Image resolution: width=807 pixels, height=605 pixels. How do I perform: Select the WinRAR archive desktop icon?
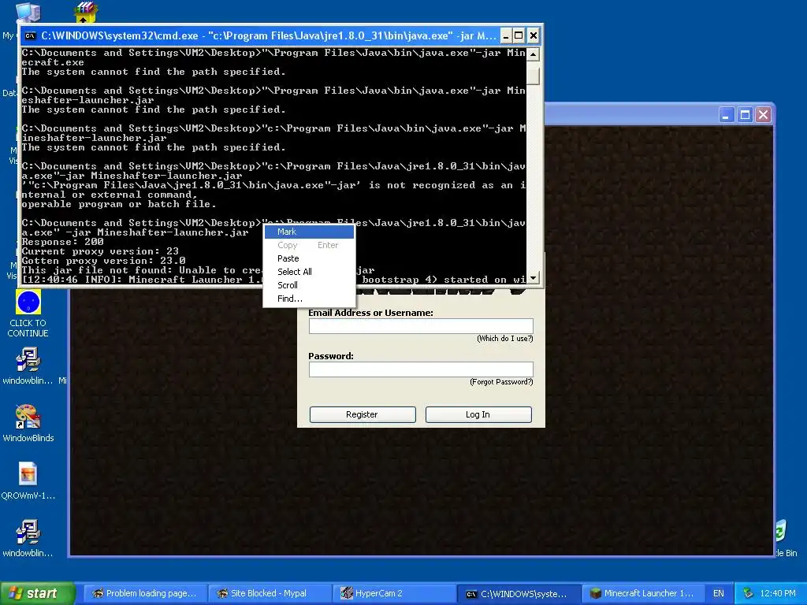(x=86, y=13)
